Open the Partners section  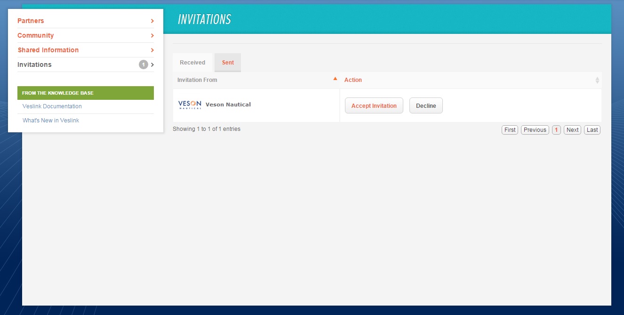click(x=31, y=21)
